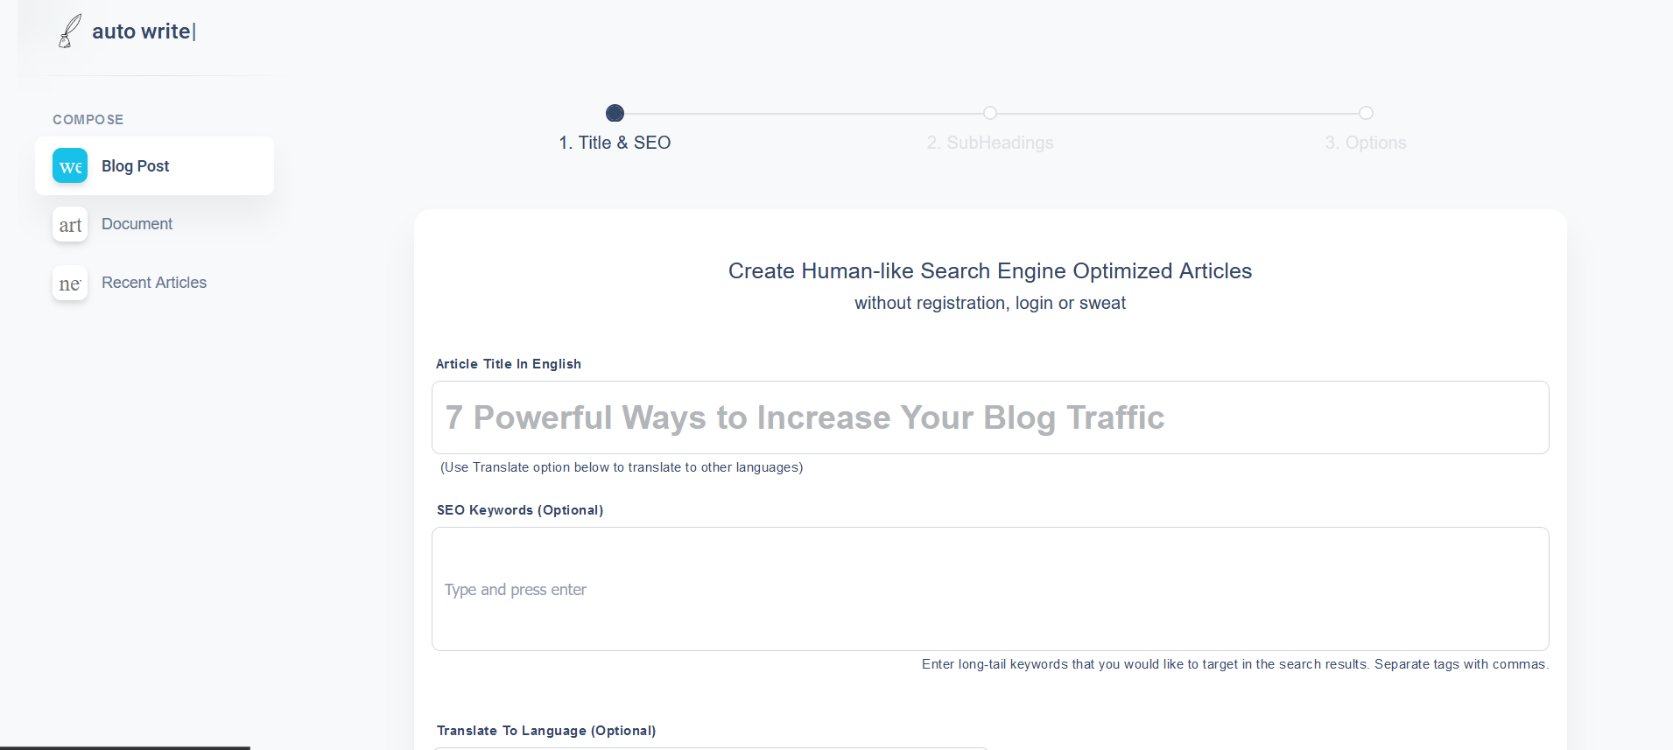This screenshot has height=750, width=1673.
Task: Click into the SEO Keywords tag field
Action: pos(989,589)
